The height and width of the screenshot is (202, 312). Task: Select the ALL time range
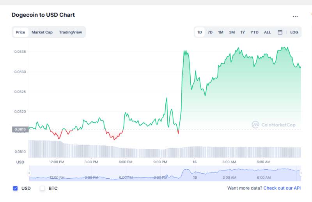[267, 32]
